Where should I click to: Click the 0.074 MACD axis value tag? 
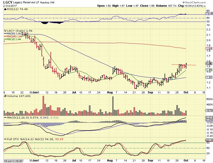pyautogui.click(x=209, y=117)
